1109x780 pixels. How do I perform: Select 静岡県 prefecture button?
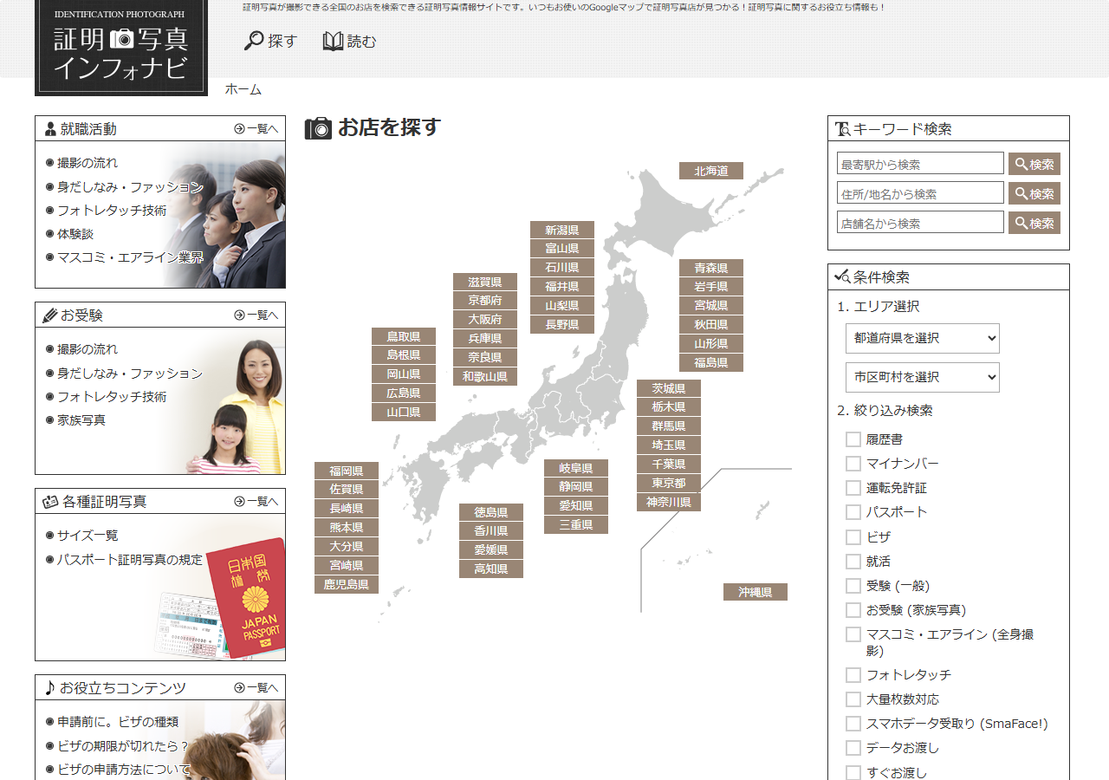point(576,486)
